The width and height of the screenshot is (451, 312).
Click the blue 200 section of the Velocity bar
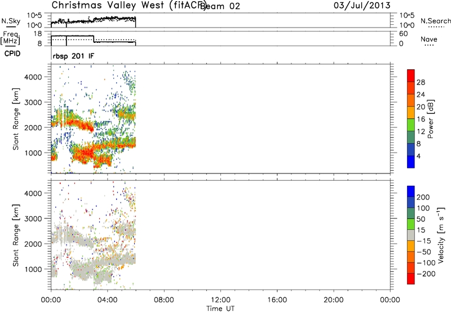(x=411, y=191)
